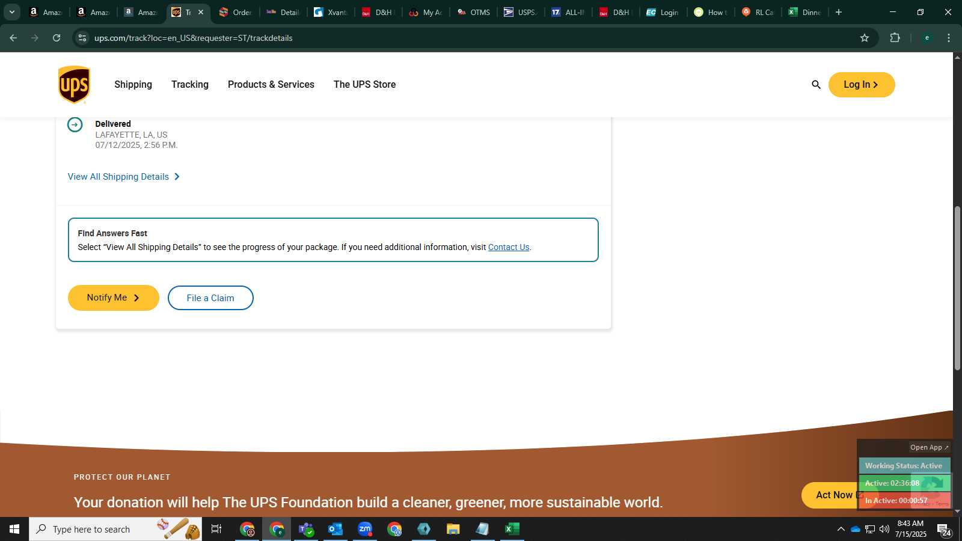The width and height of the screenshot is (962, 541).
Task: Open the Tracking menu
Action: (190, 85)
